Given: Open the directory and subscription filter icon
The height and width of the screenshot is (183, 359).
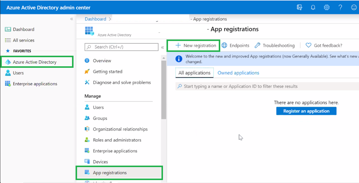Looking at the screenshot, I should click(299, 8).
